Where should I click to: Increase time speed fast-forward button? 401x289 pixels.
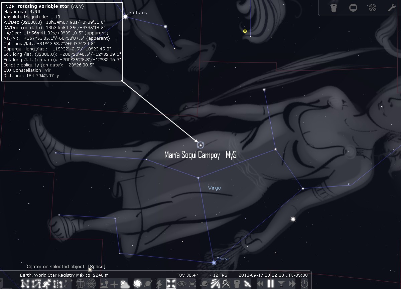(x=292, y=284)
